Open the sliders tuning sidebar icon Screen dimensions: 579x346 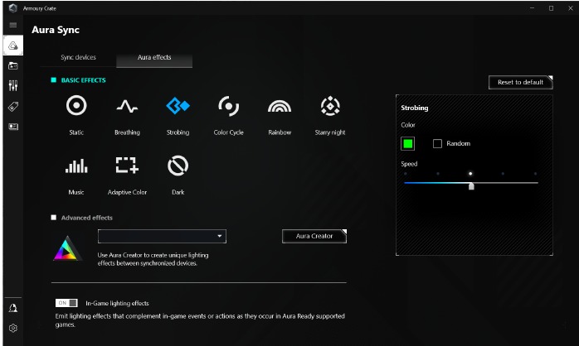tap(13, 86)
